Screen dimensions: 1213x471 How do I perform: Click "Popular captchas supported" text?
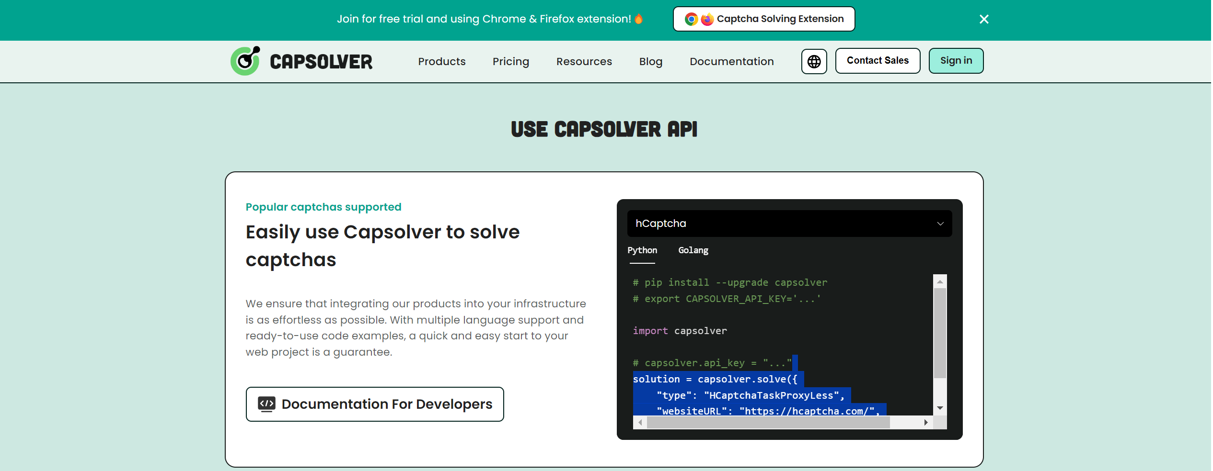click(323, 207)
